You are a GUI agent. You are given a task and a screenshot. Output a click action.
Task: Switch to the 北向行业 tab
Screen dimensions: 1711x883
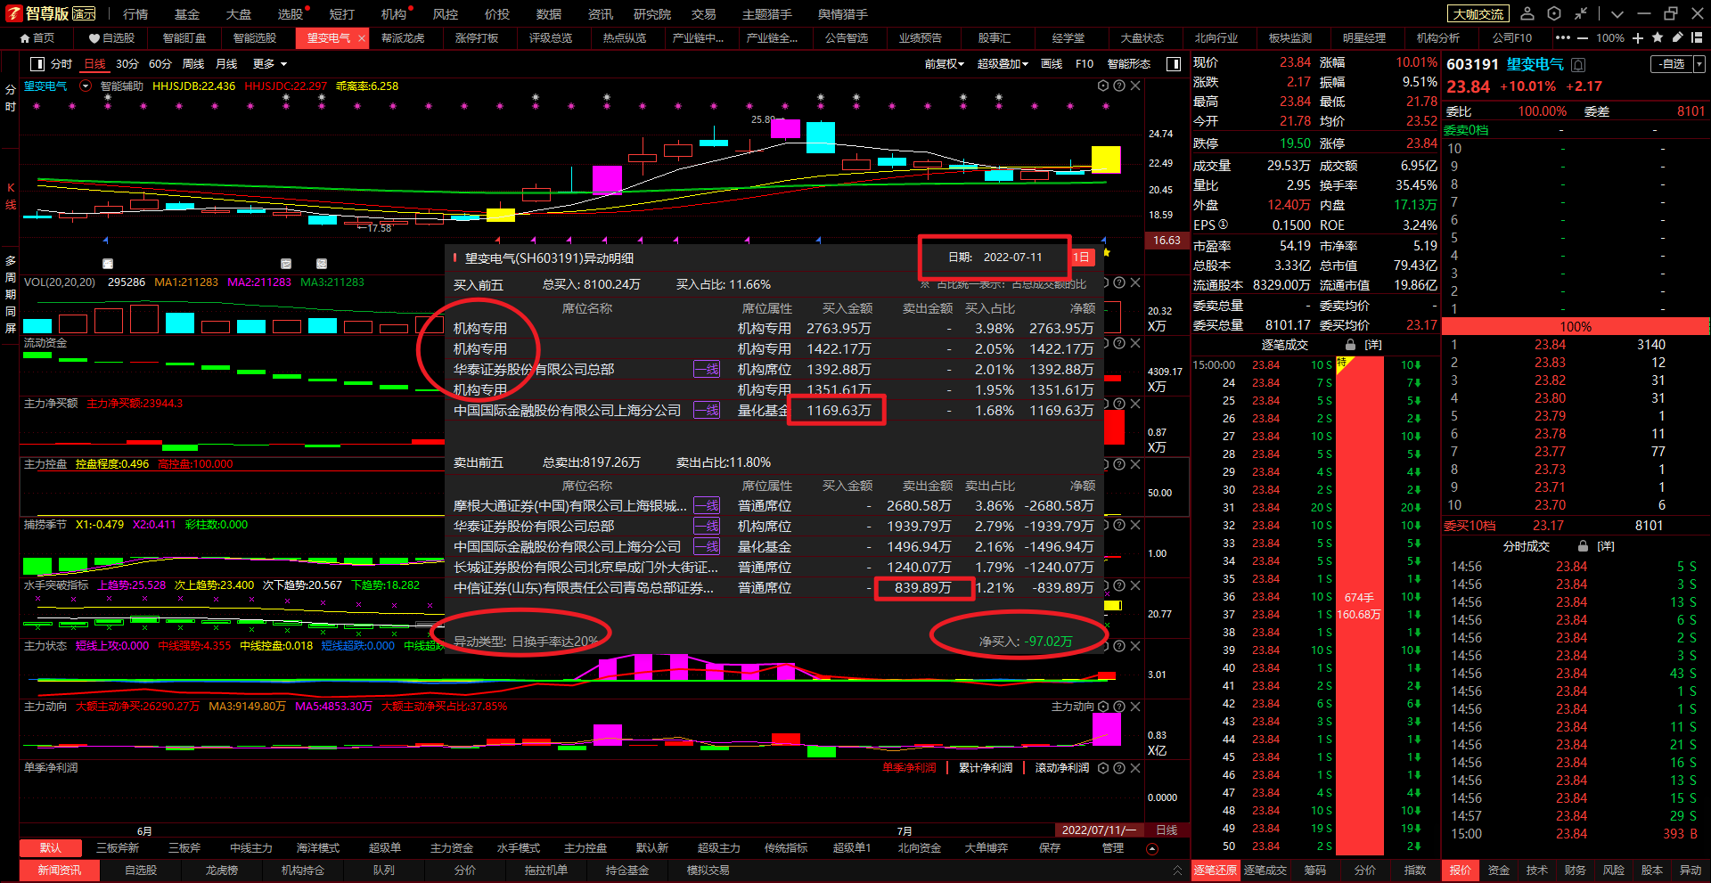tap(1216, 38)
